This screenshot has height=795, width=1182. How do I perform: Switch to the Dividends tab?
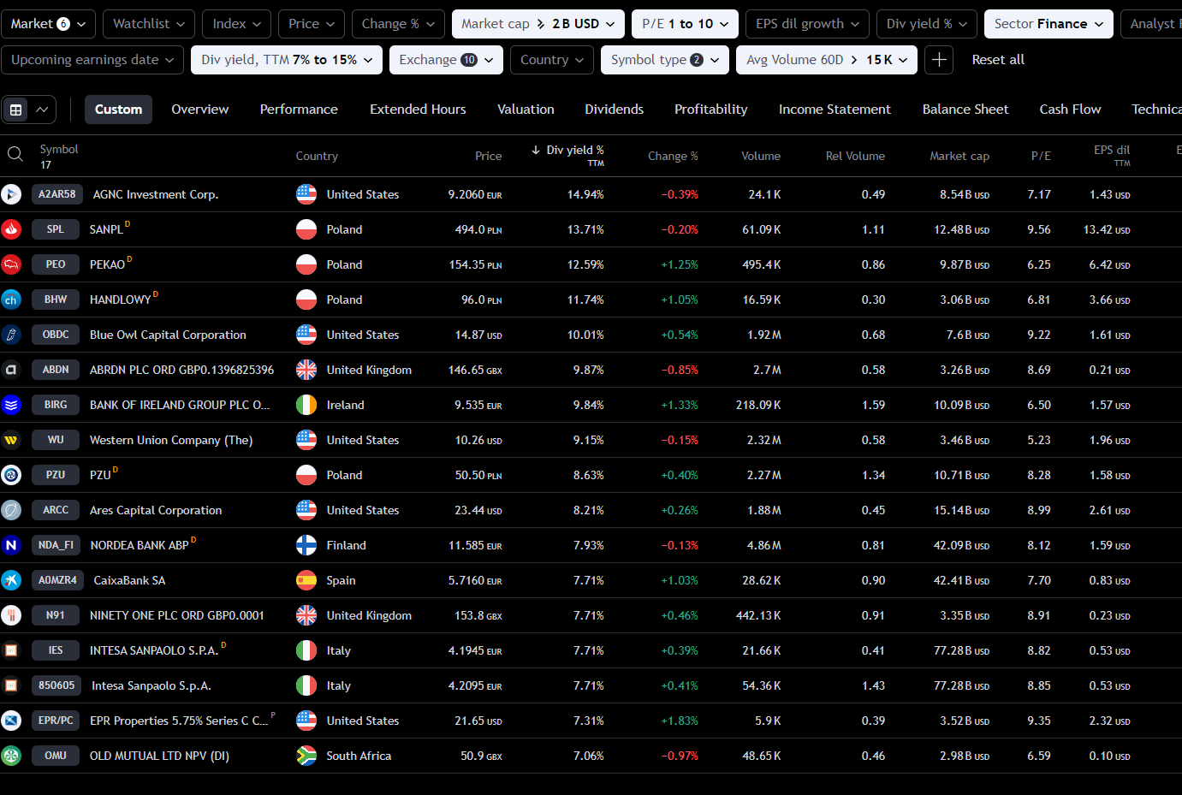pyautogui.click(x=614, y=110)
